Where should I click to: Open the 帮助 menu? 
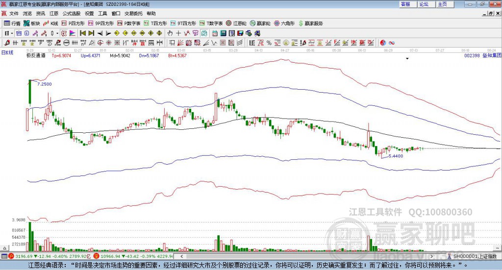[151, 13]
